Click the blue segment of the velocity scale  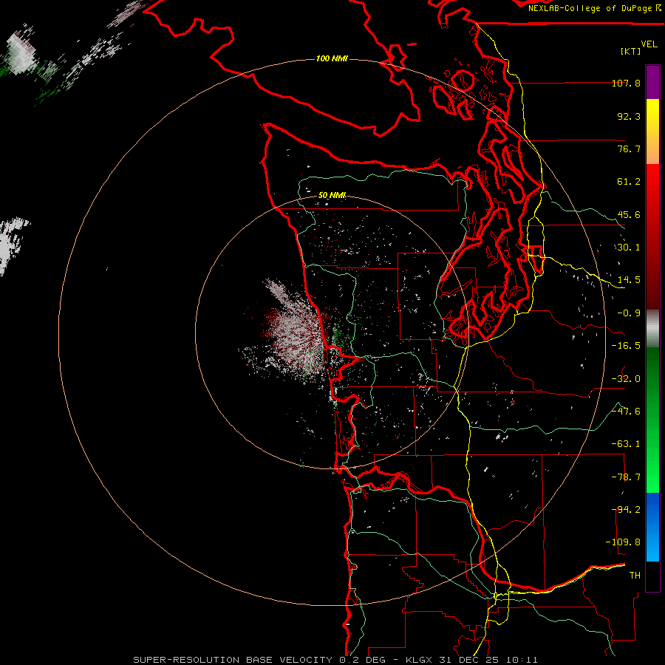click(x=652, y=527)
